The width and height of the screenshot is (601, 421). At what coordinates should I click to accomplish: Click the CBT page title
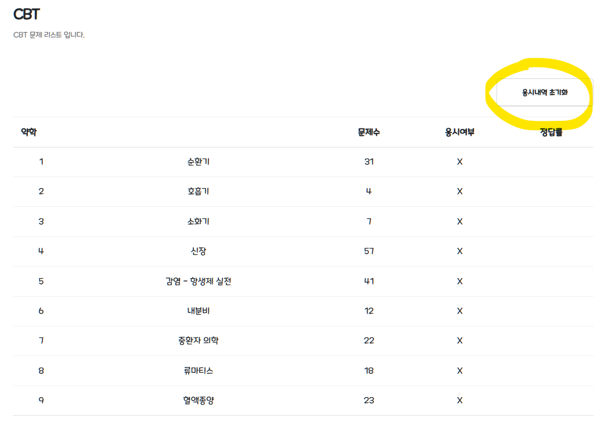click(x=27, y=15)
